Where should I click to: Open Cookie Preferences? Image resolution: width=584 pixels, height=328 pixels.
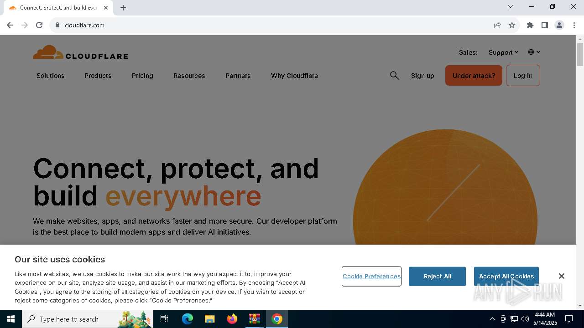pos(371,277)
